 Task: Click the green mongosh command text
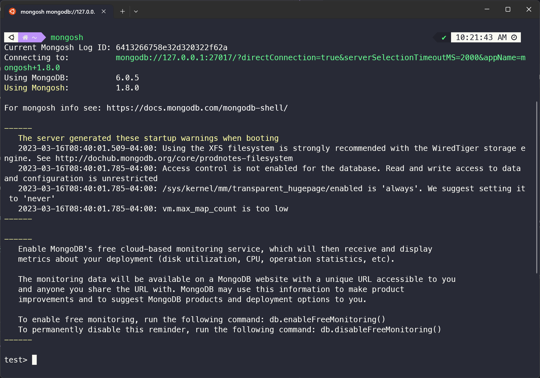pos(67,37)
